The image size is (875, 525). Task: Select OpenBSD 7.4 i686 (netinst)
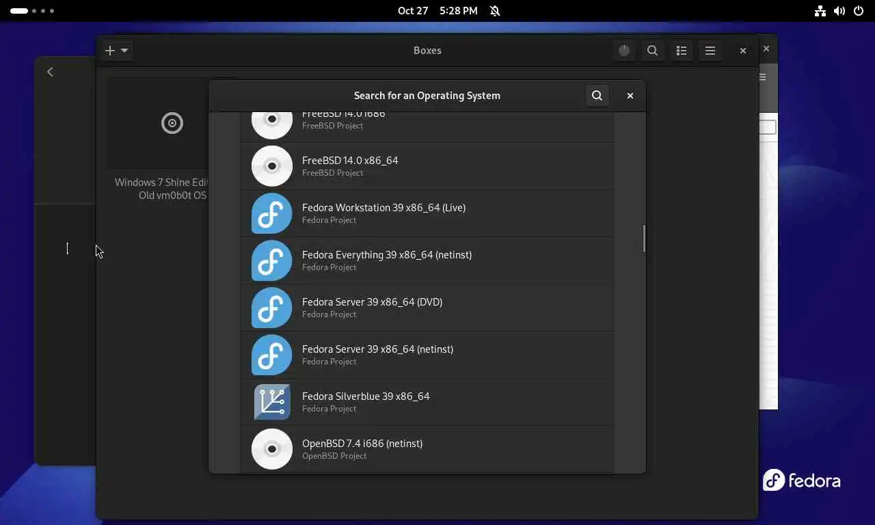click(x=427, y=449)
